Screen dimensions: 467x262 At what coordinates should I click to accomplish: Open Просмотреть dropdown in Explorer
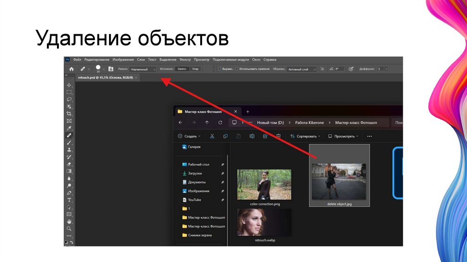point(343,136)
